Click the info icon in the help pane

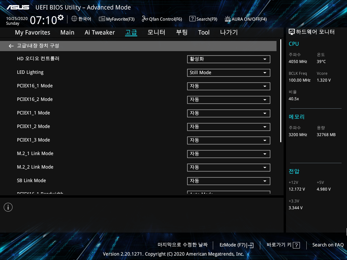click(8, 207)
